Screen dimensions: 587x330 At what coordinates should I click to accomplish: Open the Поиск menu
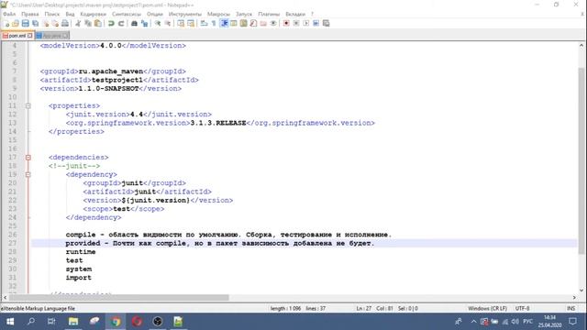point(52,14)
